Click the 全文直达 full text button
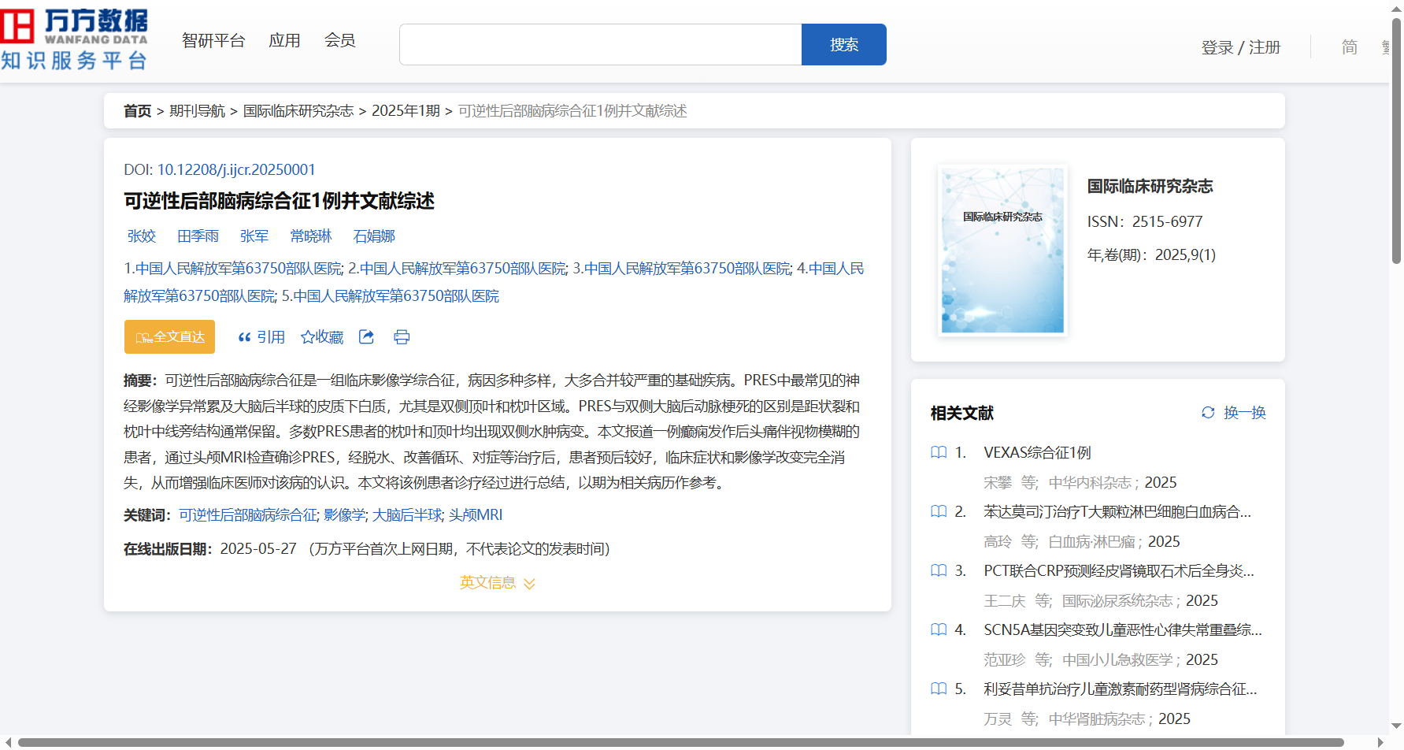This screenshot has height=750, width=1404. click(169, 337)
